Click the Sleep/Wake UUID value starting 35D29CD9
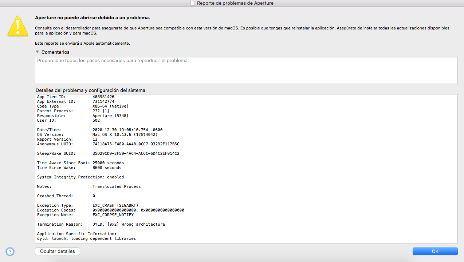 136,154
